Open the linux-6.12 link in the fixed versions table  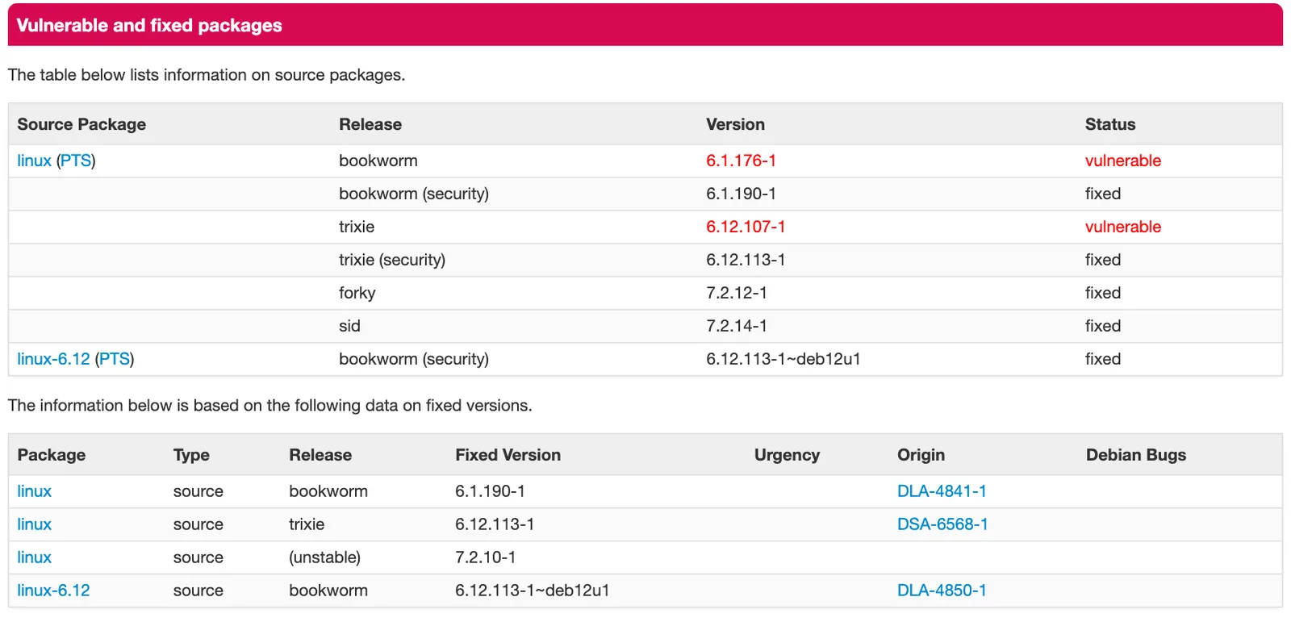(x=53, y=591)
